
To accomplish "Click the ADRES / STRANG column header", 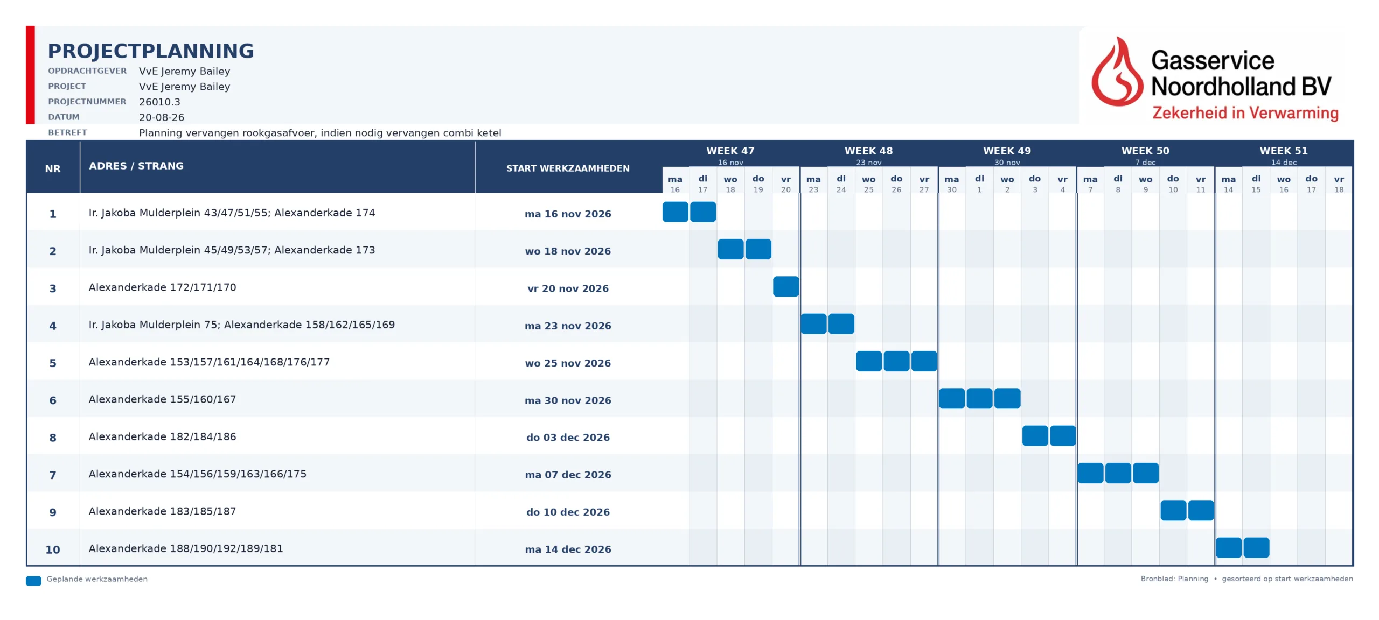I will pos(136,166).
